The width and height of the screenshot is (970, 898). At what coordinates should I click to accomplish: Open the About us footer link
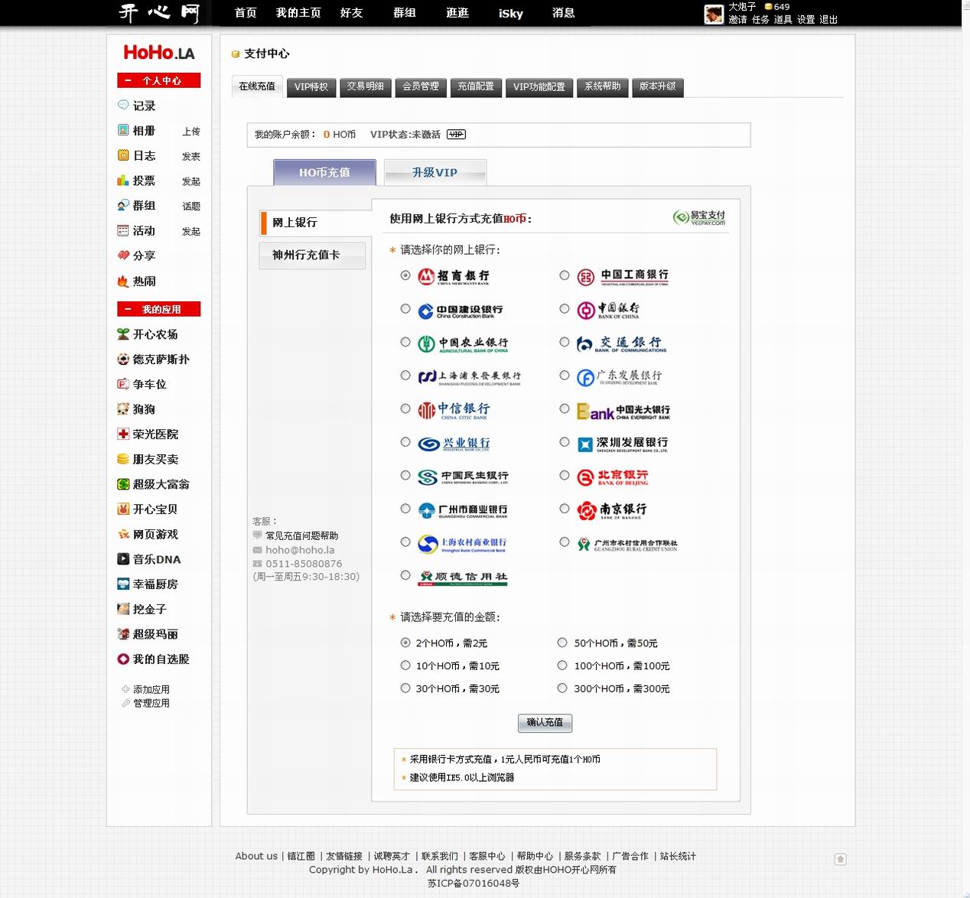[256, 856]
